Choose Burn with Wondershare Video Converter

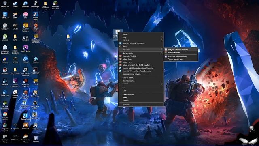(x=141, y=71)
